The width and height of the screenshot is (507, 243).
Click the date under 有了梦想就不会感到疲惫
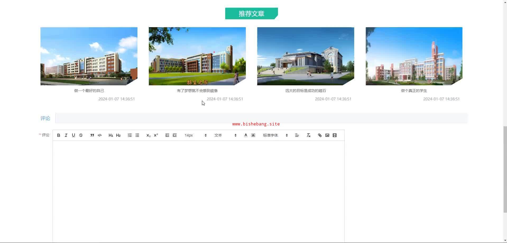point(225,99)
